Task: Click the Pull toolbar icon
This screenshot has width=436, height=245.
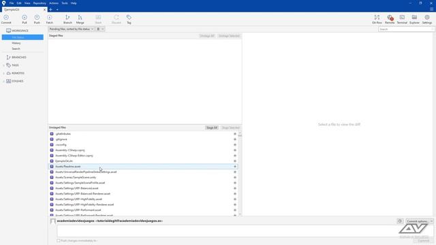Action: click(x=25, y=19)
